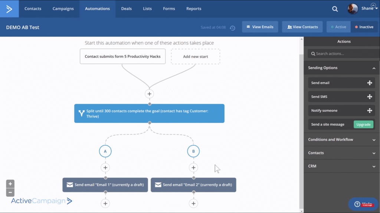
Task: Click the split icon on the blue split block
Action: point(81,113)
